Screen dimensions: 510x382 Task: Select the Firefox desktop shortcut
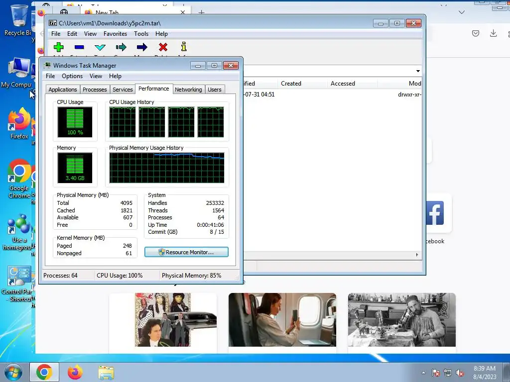tap(19, 124)
